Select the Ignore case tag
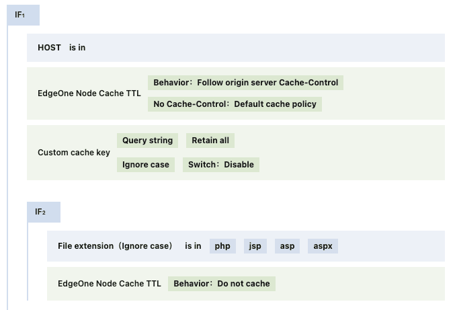The image size is (455, 310). click(x=146, y=165)
